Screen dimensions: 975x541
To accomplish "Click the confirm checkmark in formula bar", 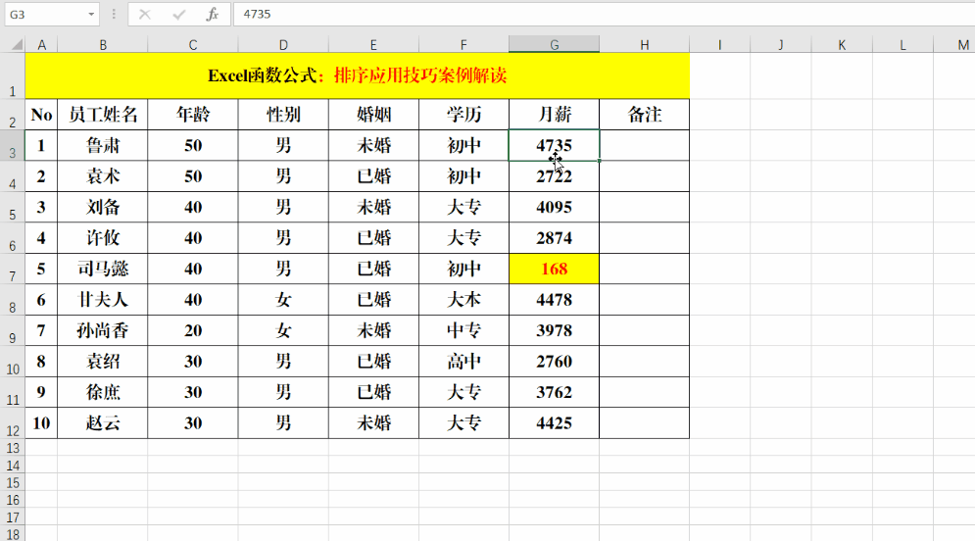I will (179, 14).
